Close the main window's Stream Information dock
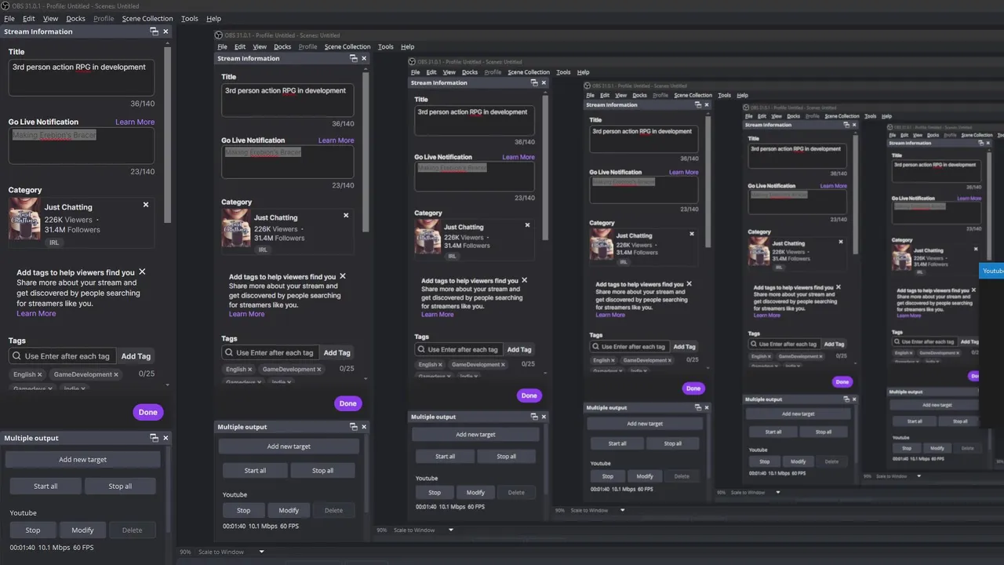This screenshot has height=565, width=1004. coord(166,31)
